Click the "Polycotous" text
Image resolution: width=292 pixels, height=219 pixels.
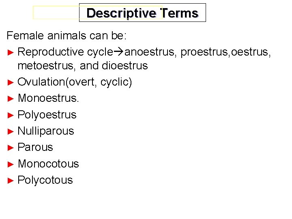(x=45, y=180)
